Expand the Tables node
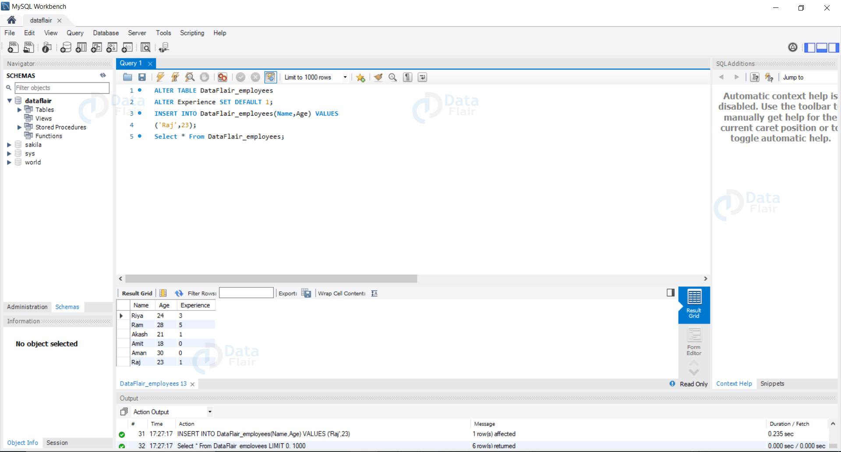 pos(19,109)
